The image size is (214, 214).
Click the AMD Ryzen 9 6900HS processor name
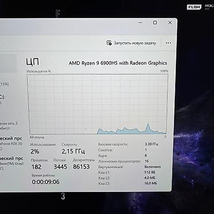pos(118,63)
